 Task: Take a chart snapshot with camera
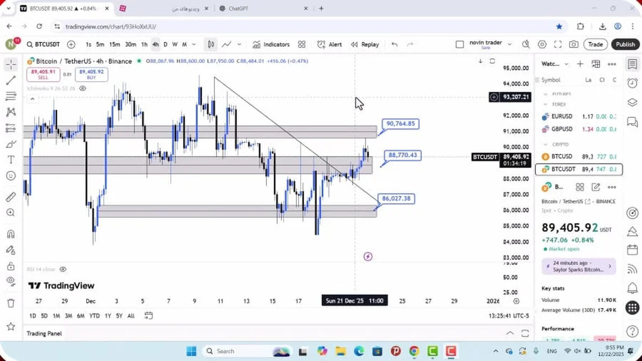574,44
